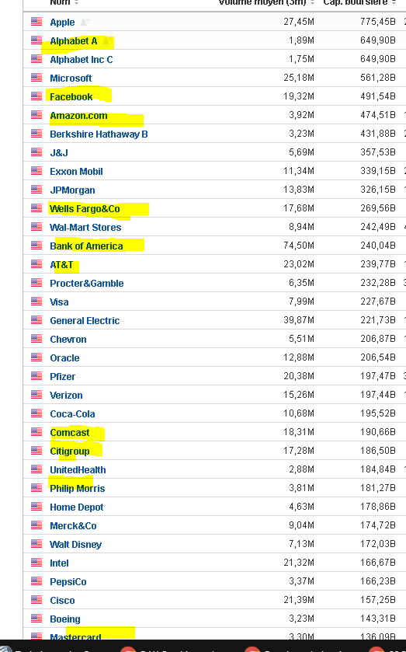
Task: Open the Facebook stock link
Action: [x=71, y=97]
